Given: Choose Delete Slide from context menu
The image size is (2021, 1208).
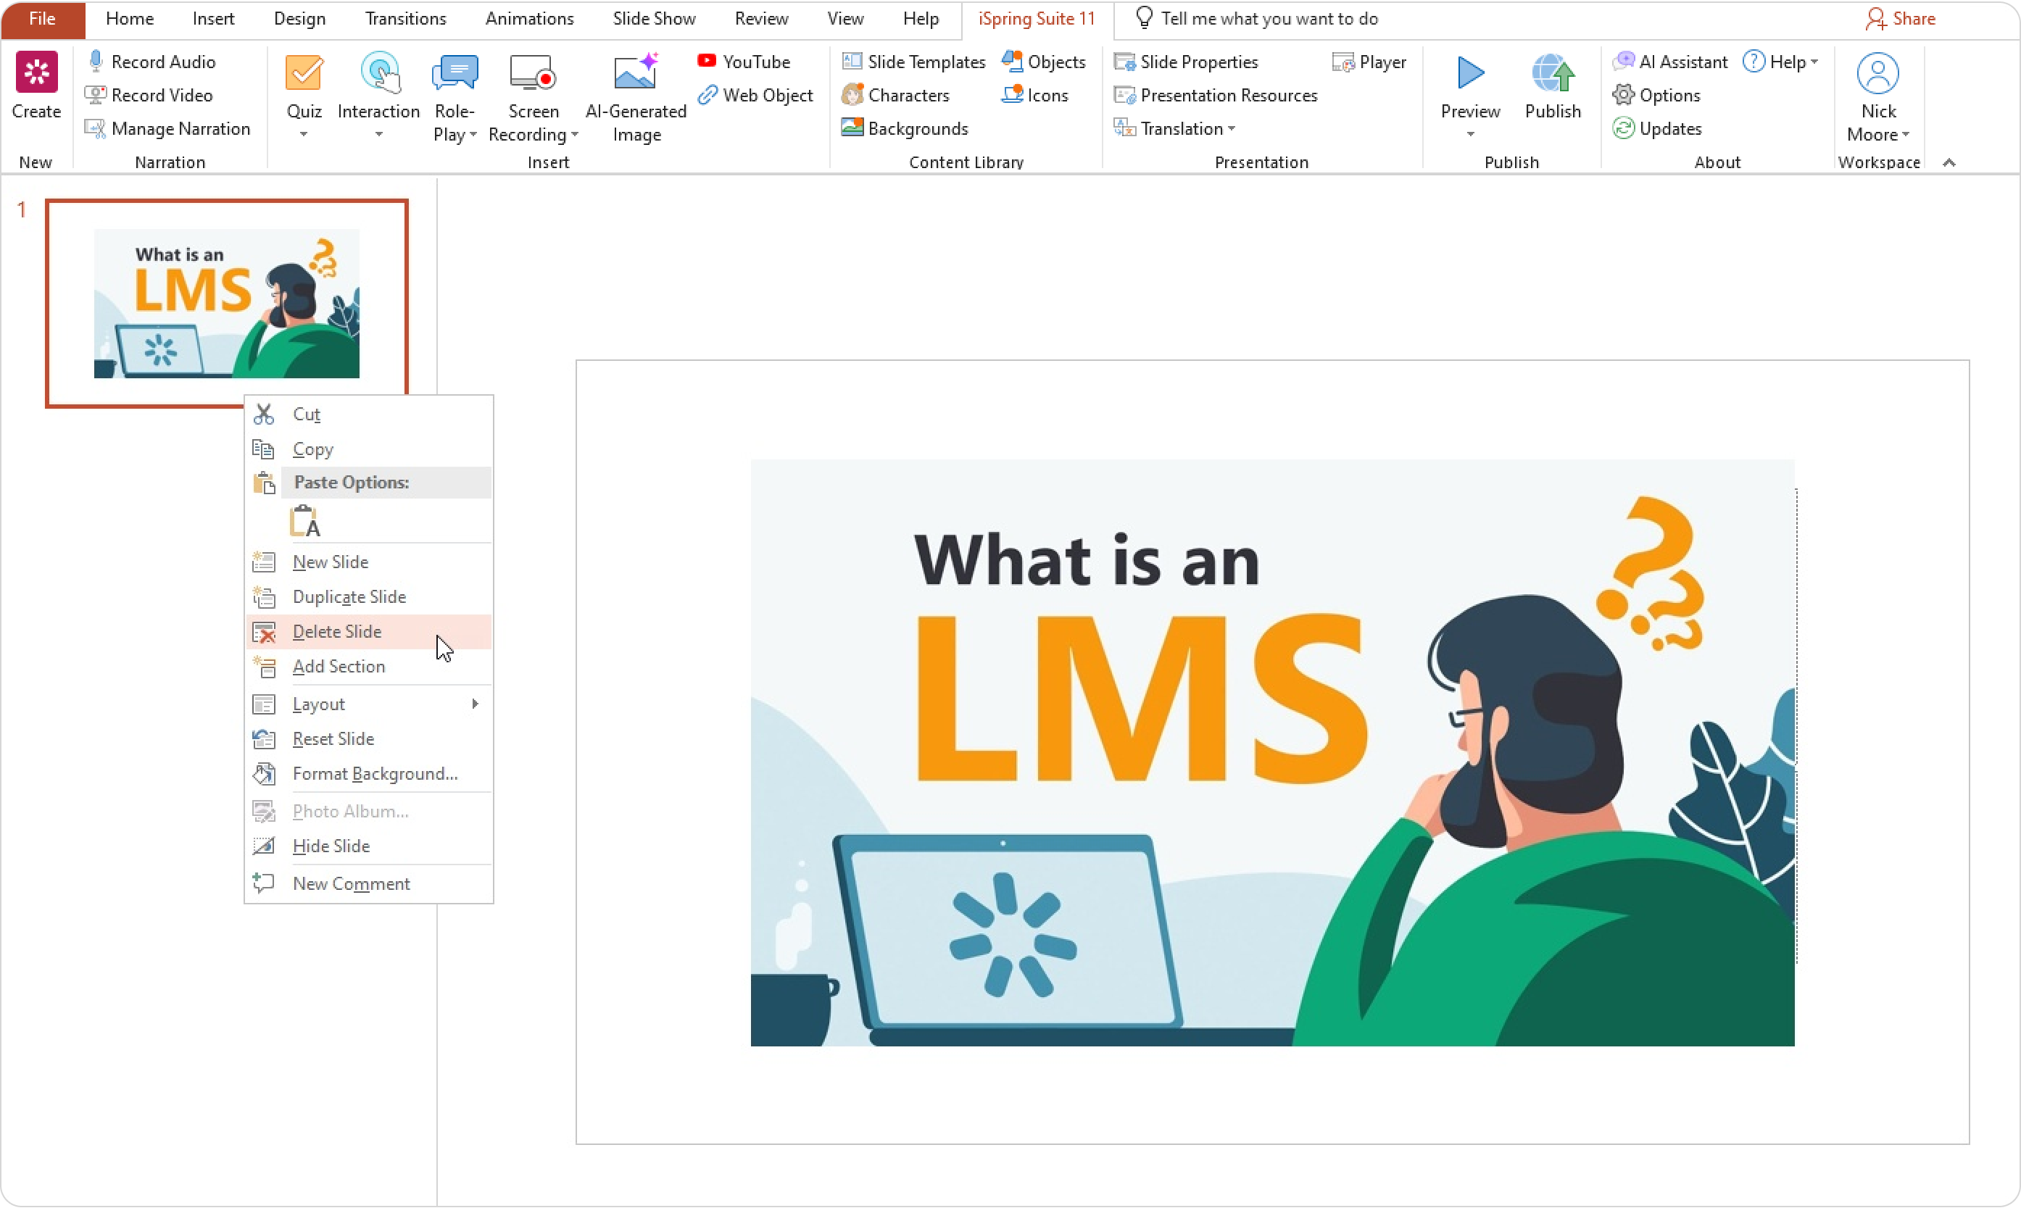Looking at the screenshot, I should coord(337,632).
